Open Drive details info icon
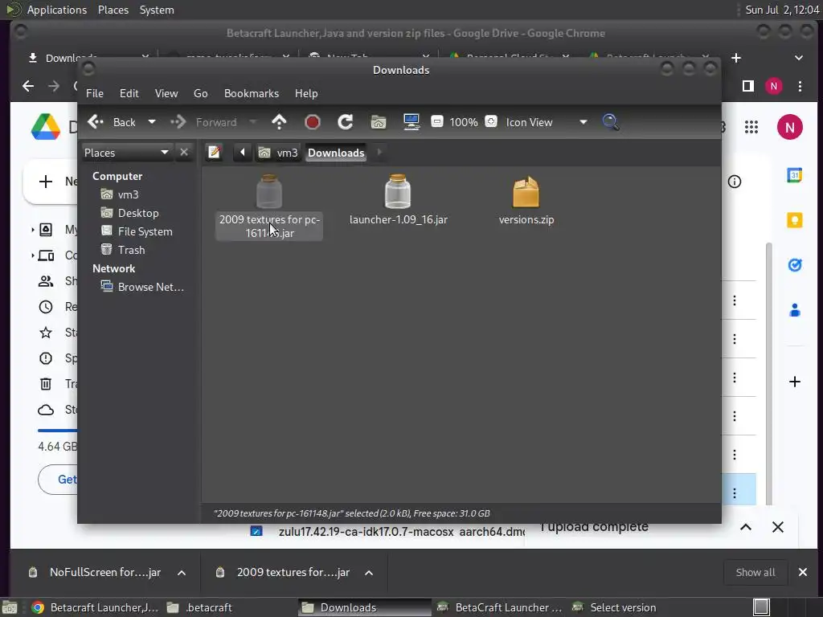 tap(735, 182)
